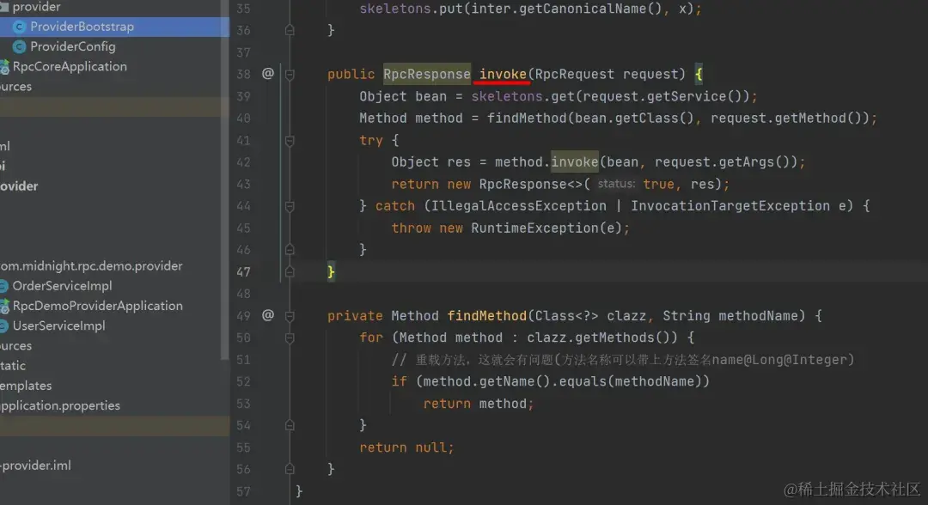Open ProviderConfig in the project tree
Image resolution: width=928 pixels, height=505 pixels.
coord(73,46)
